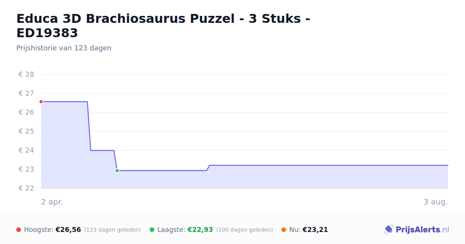
Task: Click the highest price value €26,56
Action: pos(68,230)
